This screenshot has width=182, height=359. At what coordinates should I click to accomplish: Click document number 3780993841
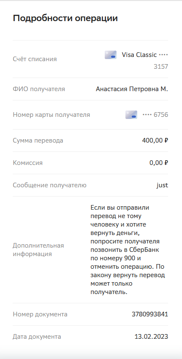pos(150,314)
